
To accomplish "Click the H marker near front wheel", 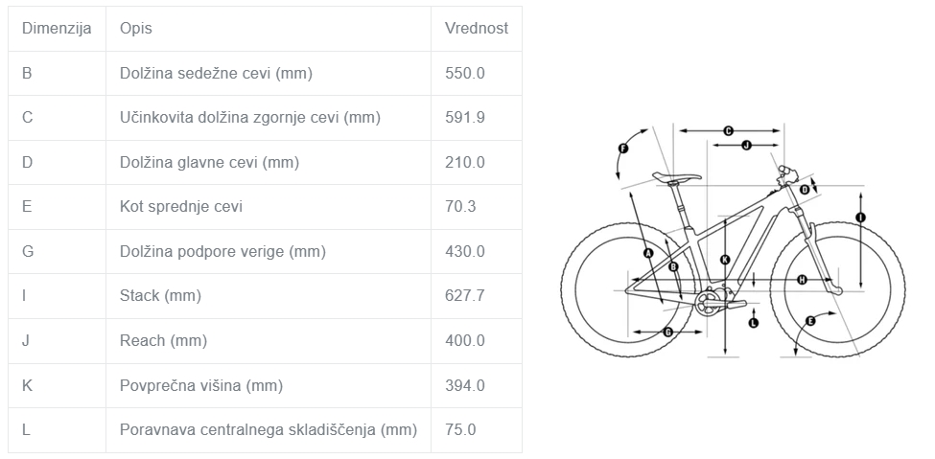I will tap(802, 280).
